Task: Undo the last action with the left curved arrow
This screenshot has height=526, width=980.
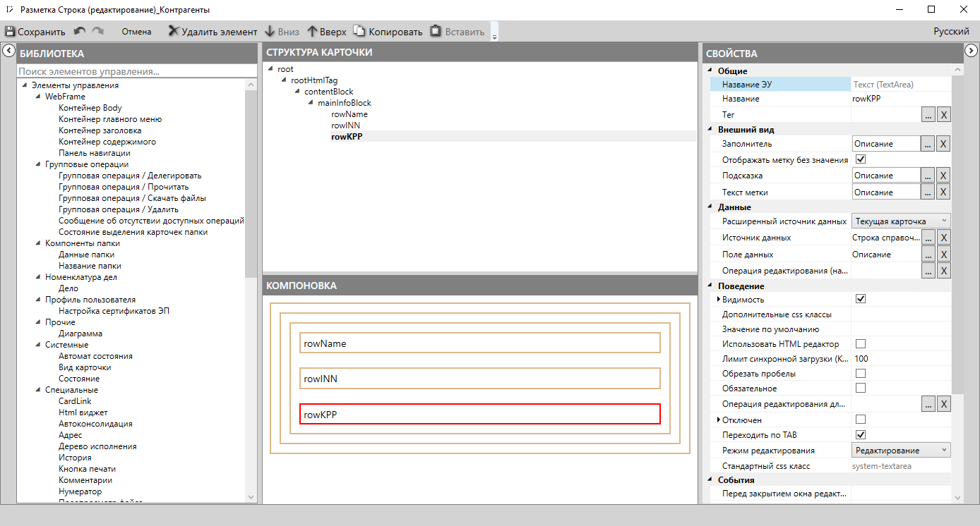Action: [x=80, y=32]
